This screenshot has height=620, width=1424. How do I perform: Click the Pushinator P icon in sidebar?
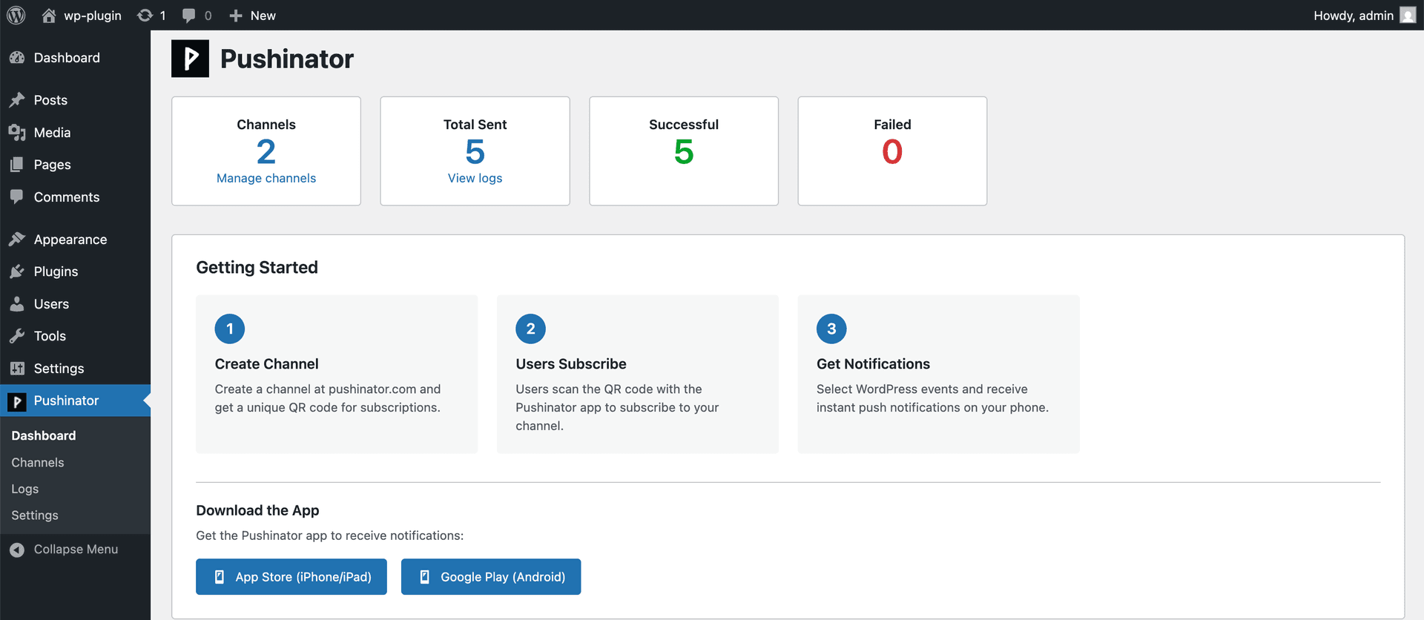pyautogui.click(x=17, y=401)
